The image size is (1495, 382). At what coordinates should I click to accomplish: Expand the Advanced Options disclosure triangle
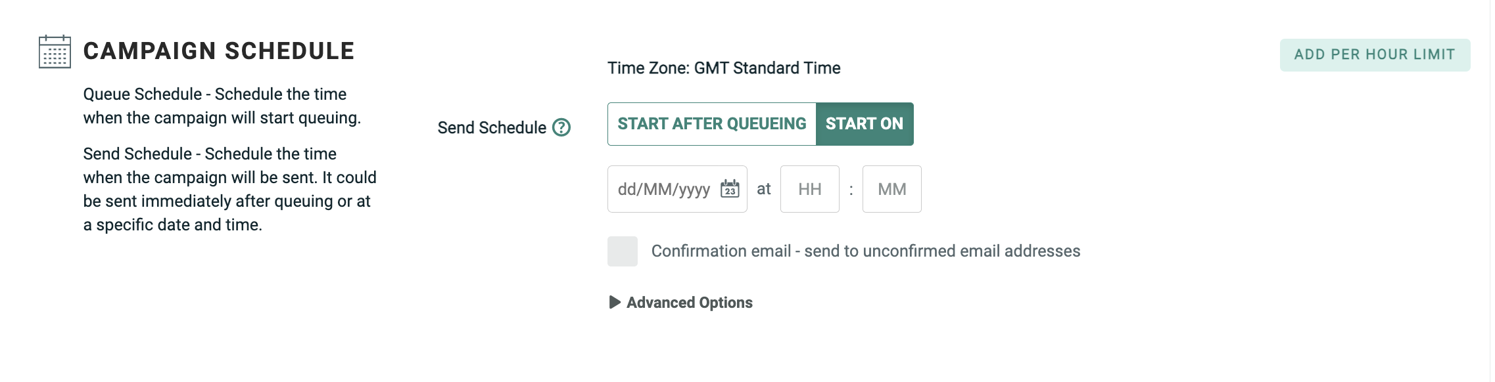(615, 303)
